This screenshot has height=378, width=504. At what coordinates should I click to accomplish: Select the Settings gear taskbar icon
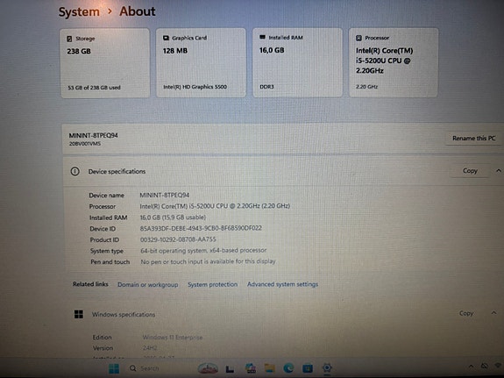coord(327,367)
